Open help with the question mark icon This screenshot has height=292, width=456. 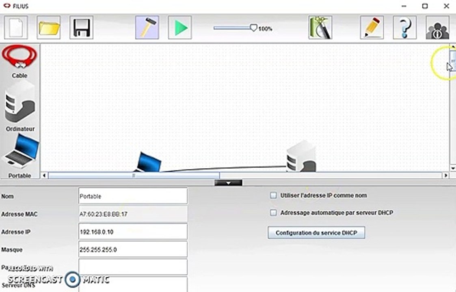point(405,28)
